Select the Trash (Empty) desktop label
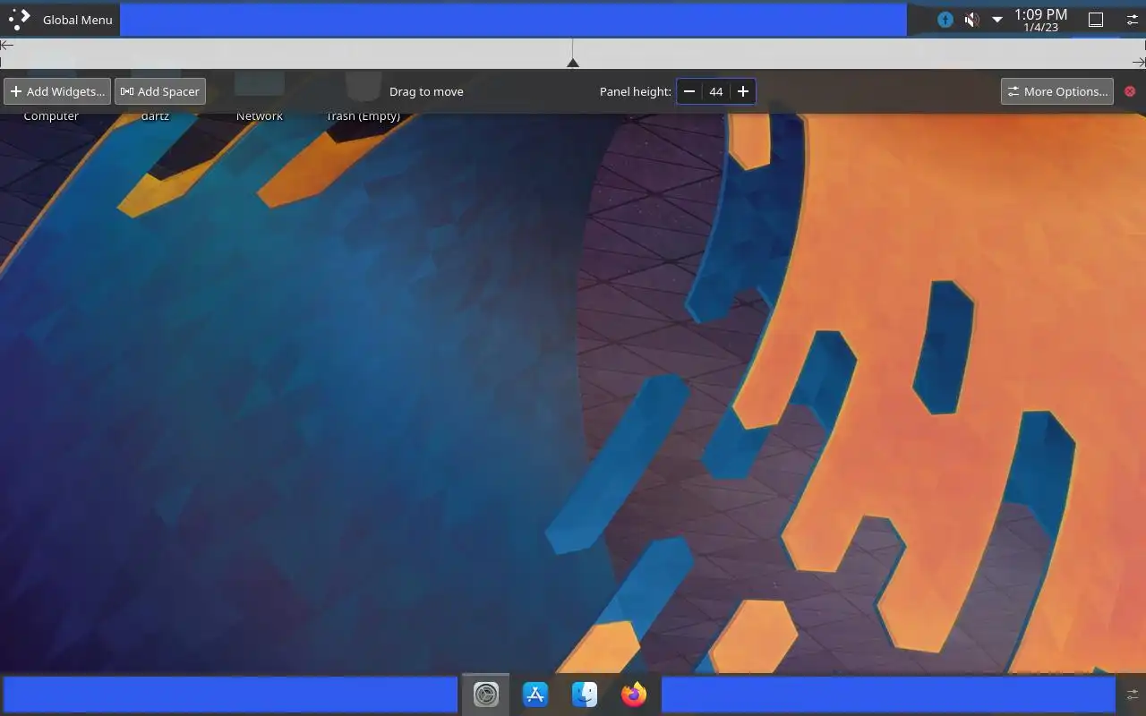This screenshot has height=716, width=1146. pos(363,116)
